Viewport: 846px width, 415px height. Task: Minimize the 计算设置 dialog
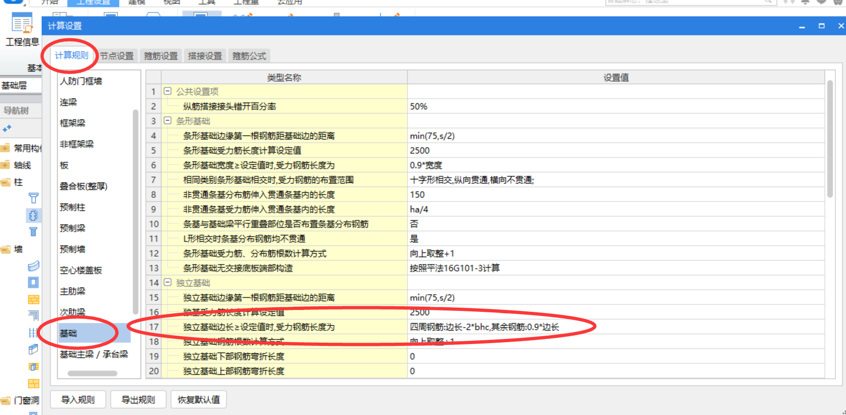(802, 27)
